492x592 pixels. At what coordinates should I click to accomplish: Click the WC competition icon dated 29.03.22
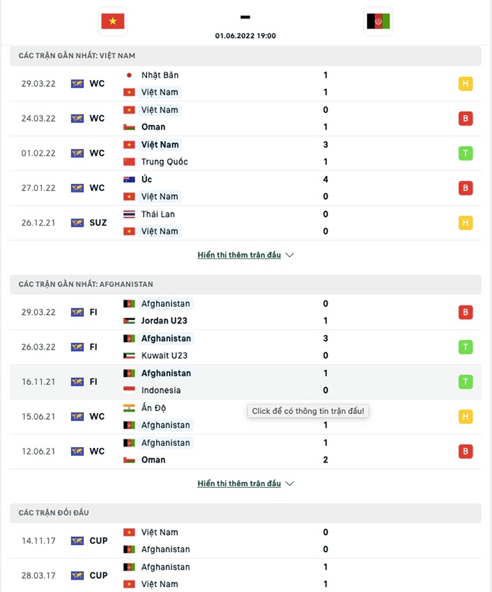coord(77,84)
